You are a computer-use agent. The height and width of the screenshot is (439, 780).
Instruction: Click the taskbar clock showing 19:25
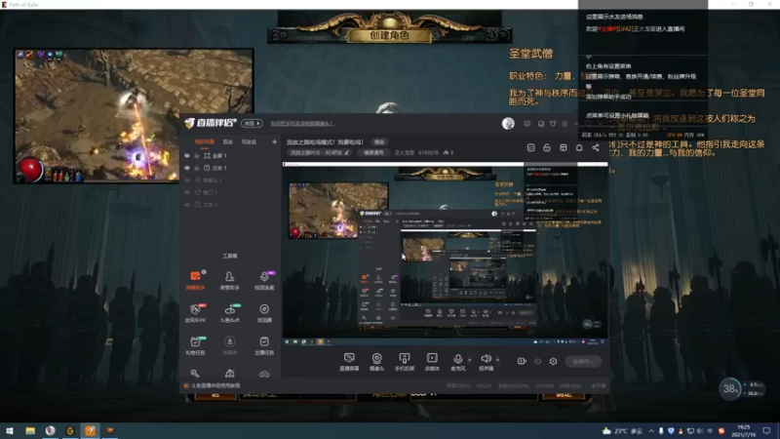click(x=744, y=431)
